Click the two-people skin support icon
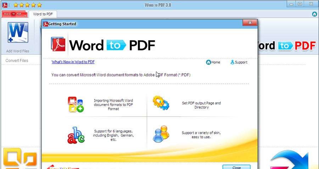This screenshot has width=319, height=169. tap(161, 134)
